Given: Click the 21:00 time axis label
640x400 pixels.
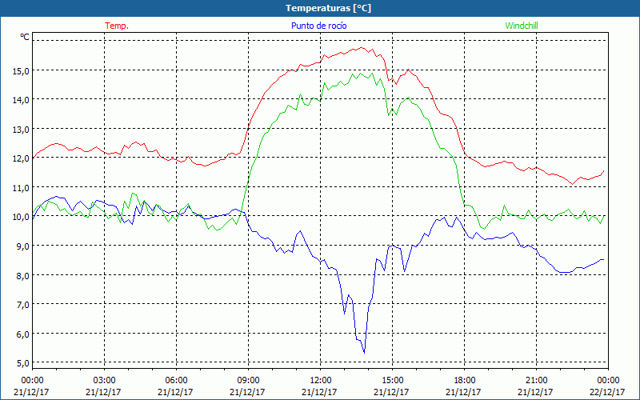Looking at the screenshot, I should click(536, 381).
